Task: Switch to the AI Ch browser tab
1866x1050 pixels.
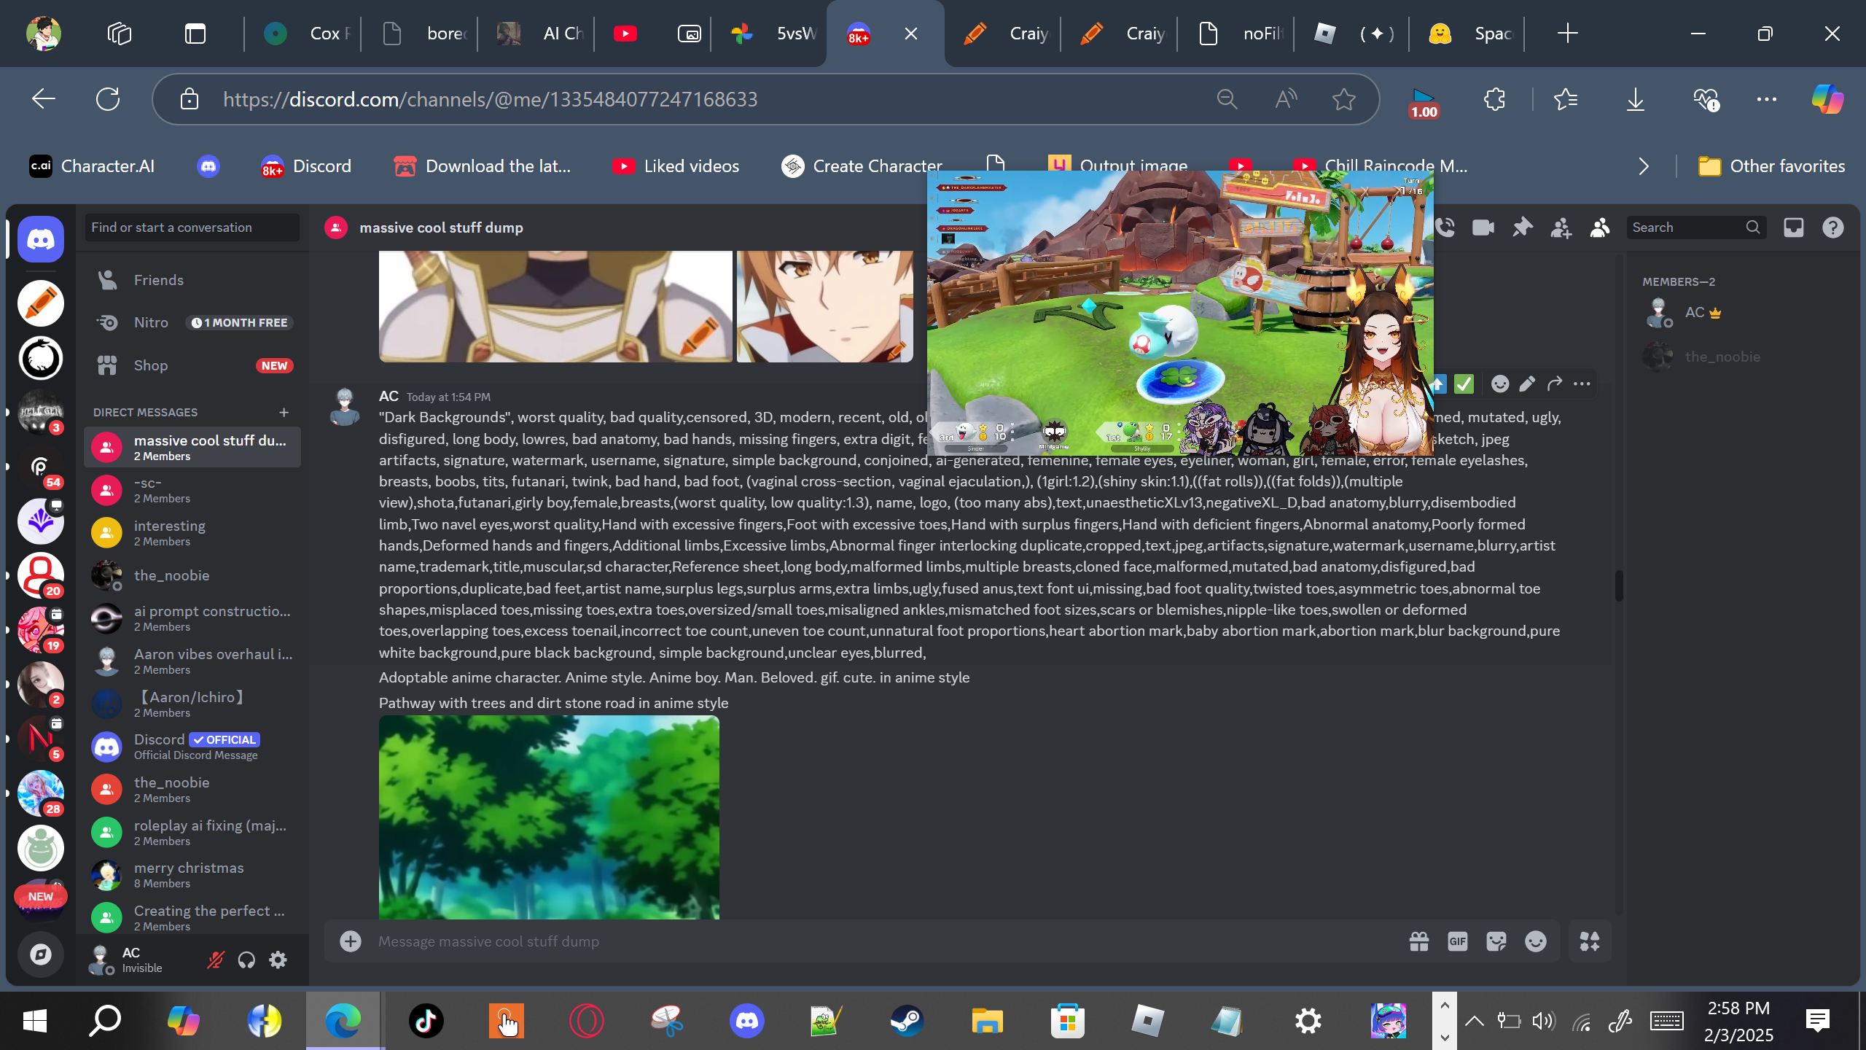Action: [538, 34]
